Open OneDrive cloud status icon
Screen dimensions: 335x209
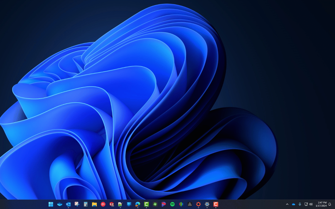pos(293,204)
